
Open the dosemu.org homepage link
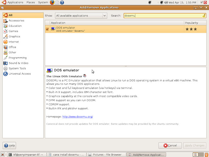coord(78,116)
